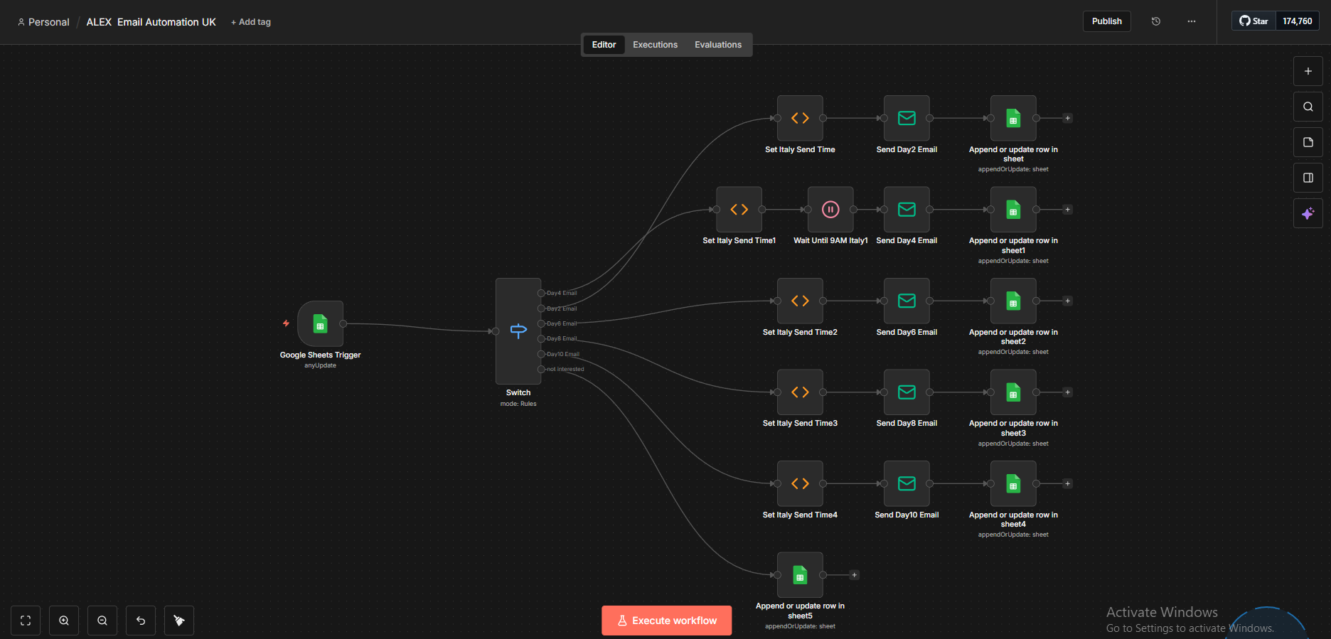This screenshot has width=1331, height=639.
Task: Expand the plus output after Append sheet5 node
Action: point(855,575)
